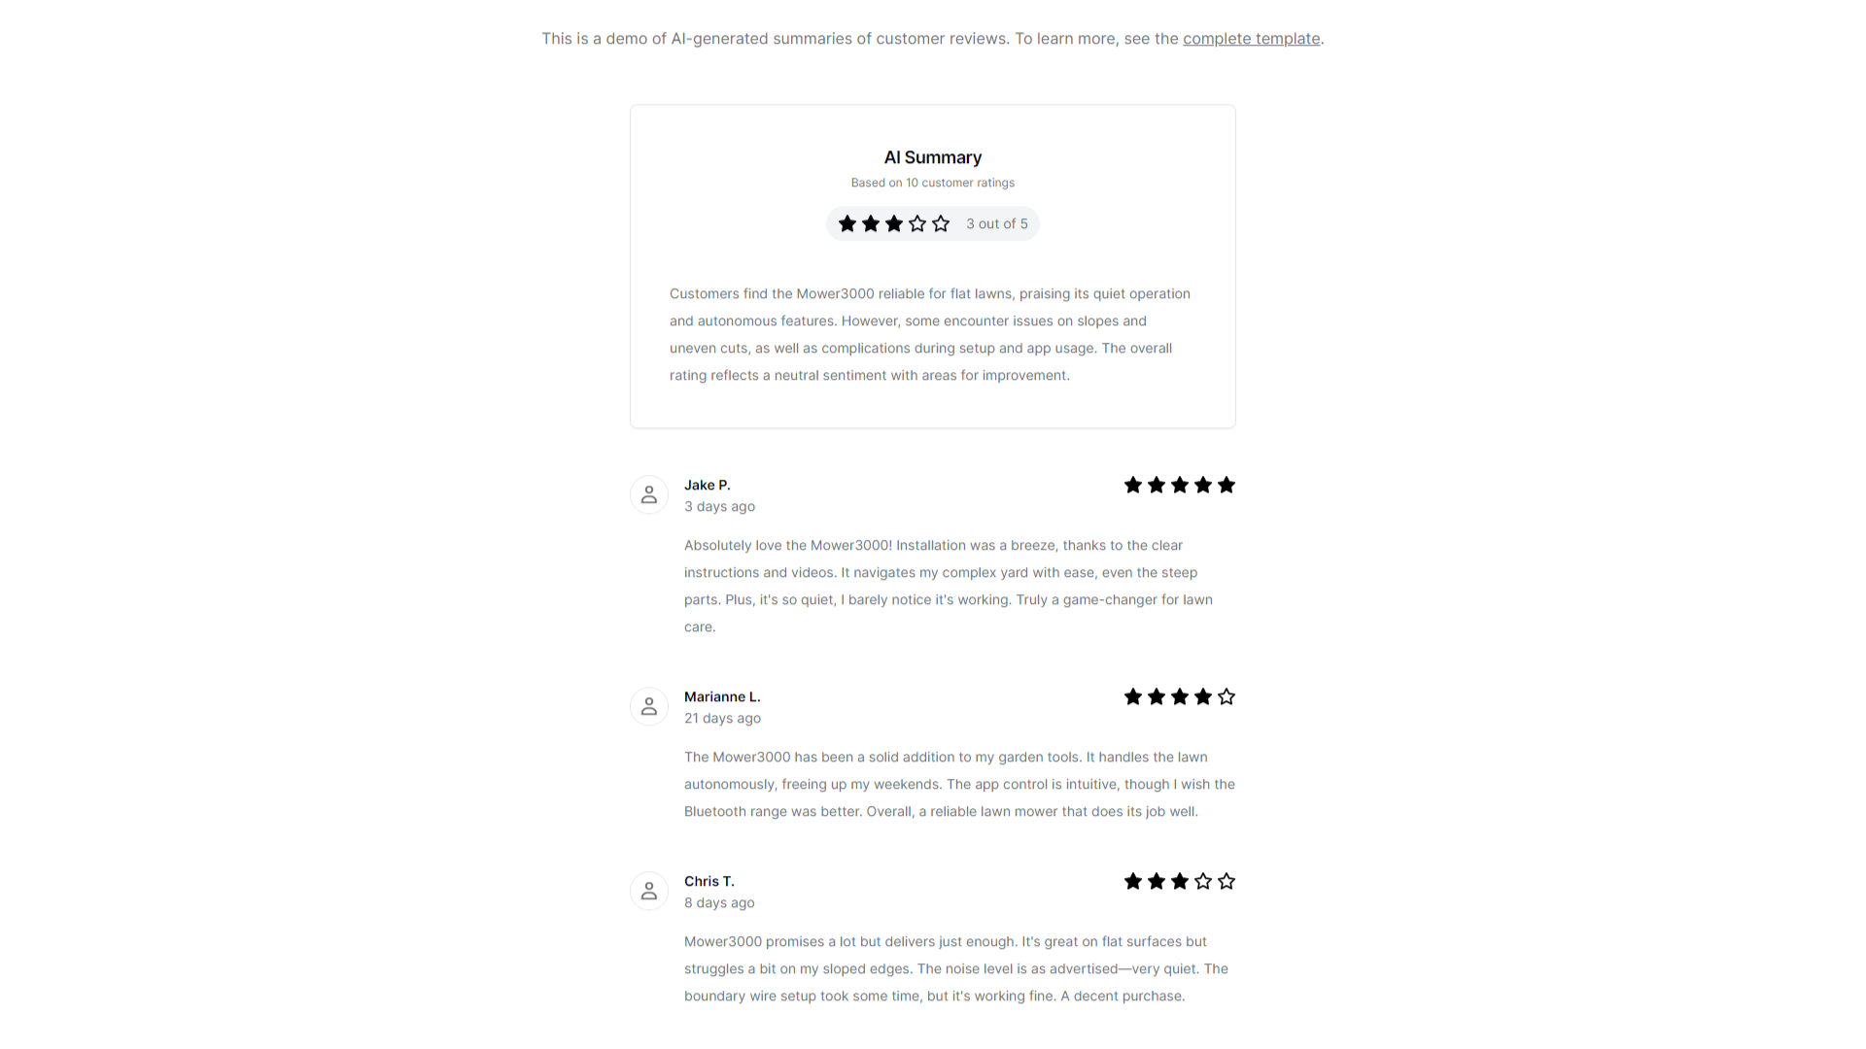
Task: Click the reviewer name Jake P.
Action: pos(707,486)
